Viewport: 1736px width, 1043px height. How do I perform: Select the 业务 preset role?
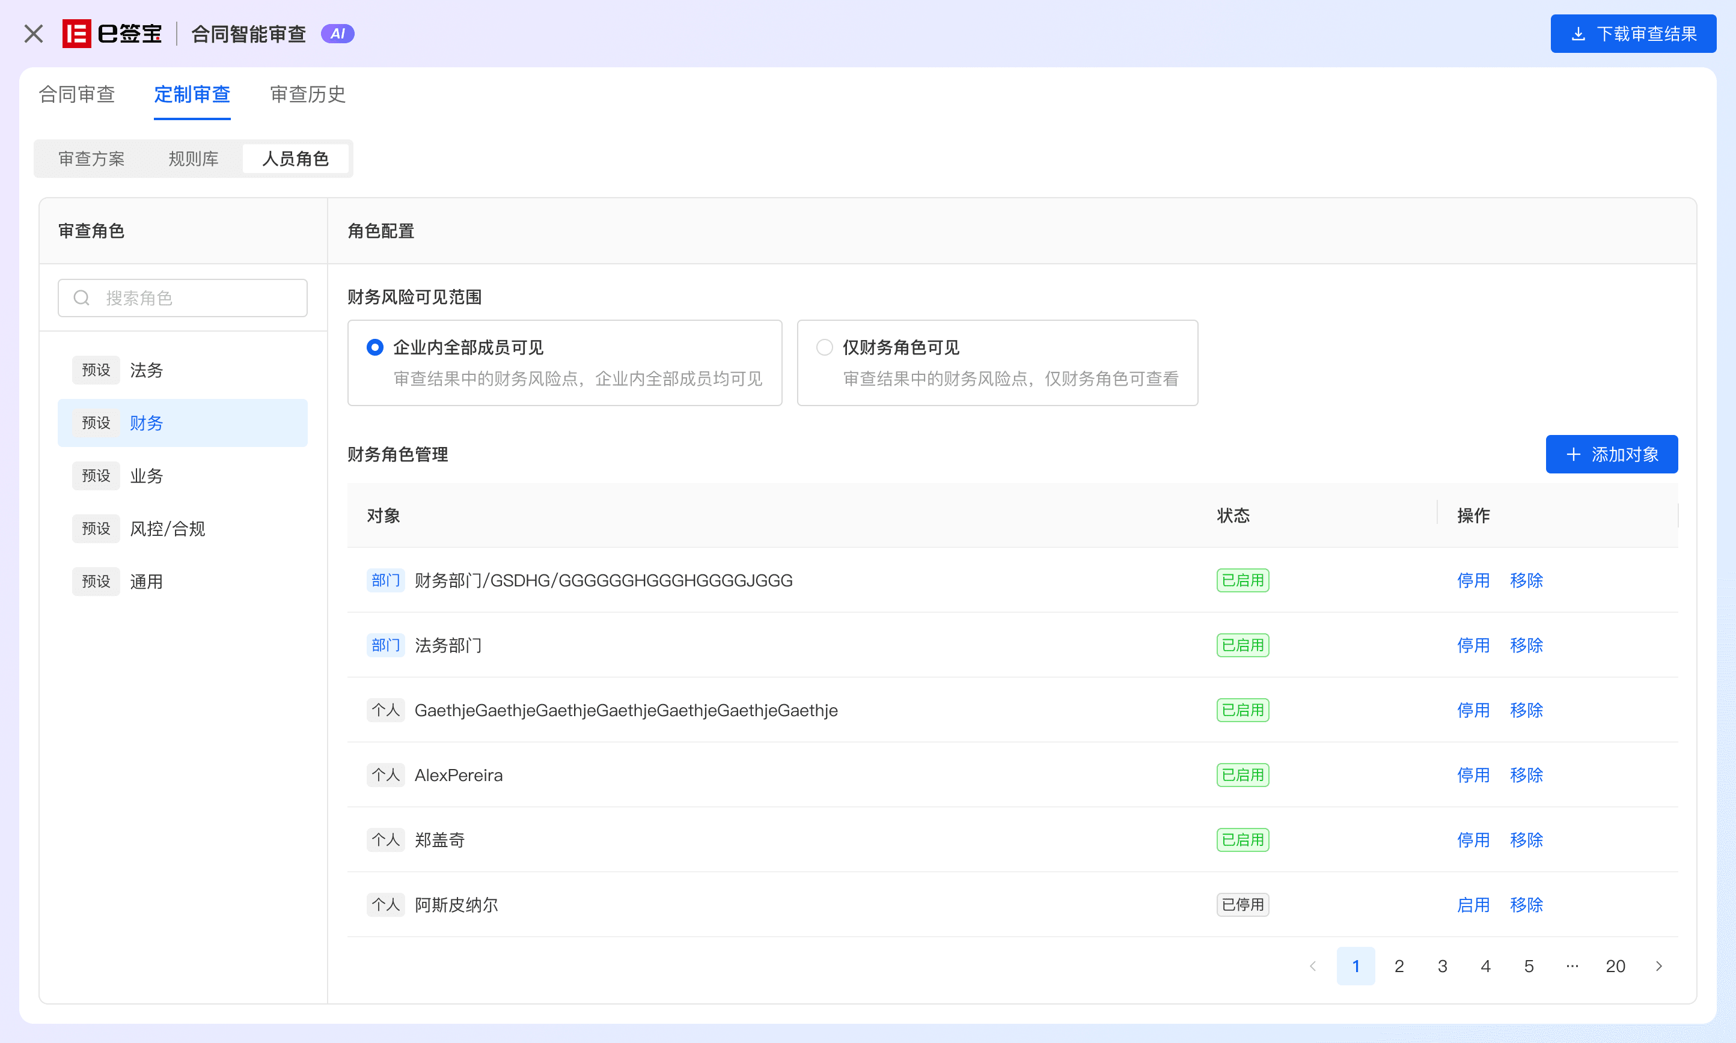(183, 476)
